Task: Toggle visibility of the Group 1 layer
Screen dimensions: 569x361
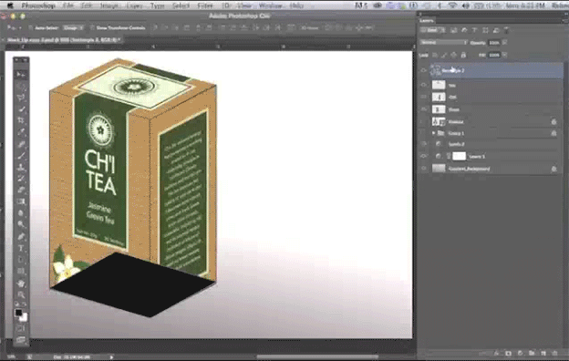Action: 423,133
